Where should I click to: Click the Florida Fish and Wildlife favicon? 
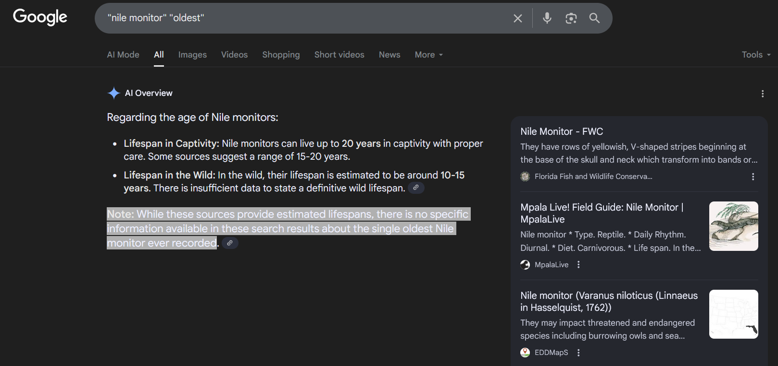pos(525,177)
